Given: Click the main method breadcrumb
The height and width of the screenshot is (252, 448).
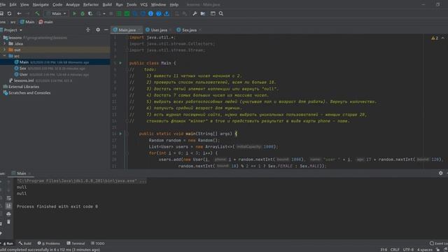Looking at the screenshot, I should [x=45, y=22].
